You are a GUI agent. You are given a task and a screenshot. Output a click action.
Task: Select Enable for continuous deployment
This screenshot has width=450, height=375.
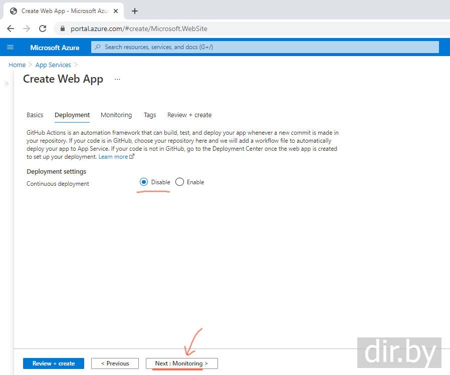point(180,182)
